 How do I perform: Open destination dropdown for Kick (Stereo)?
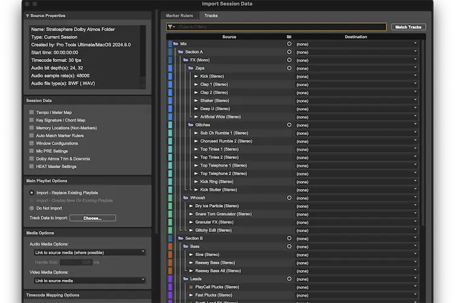point(357,76)
